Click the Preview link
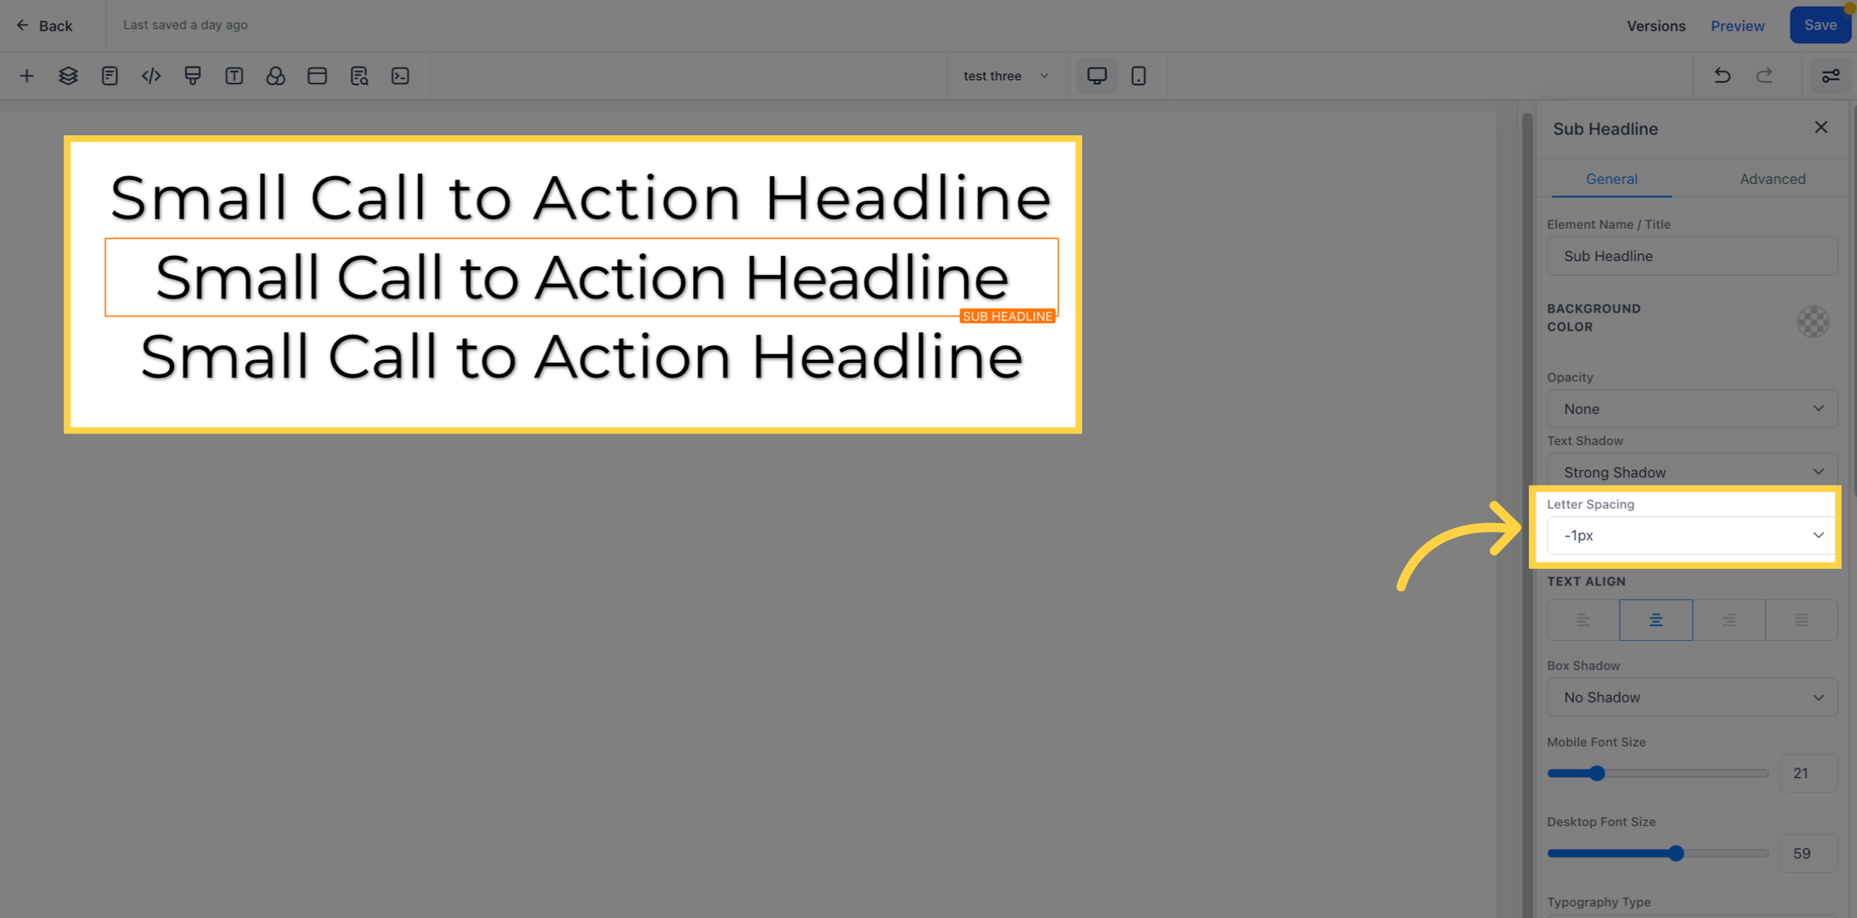The height and width of the screenshot is (918, 1857). click(1737, 26)
